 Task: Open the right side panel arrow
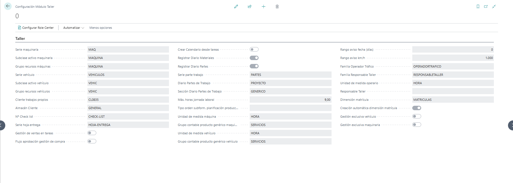(511, 125)
